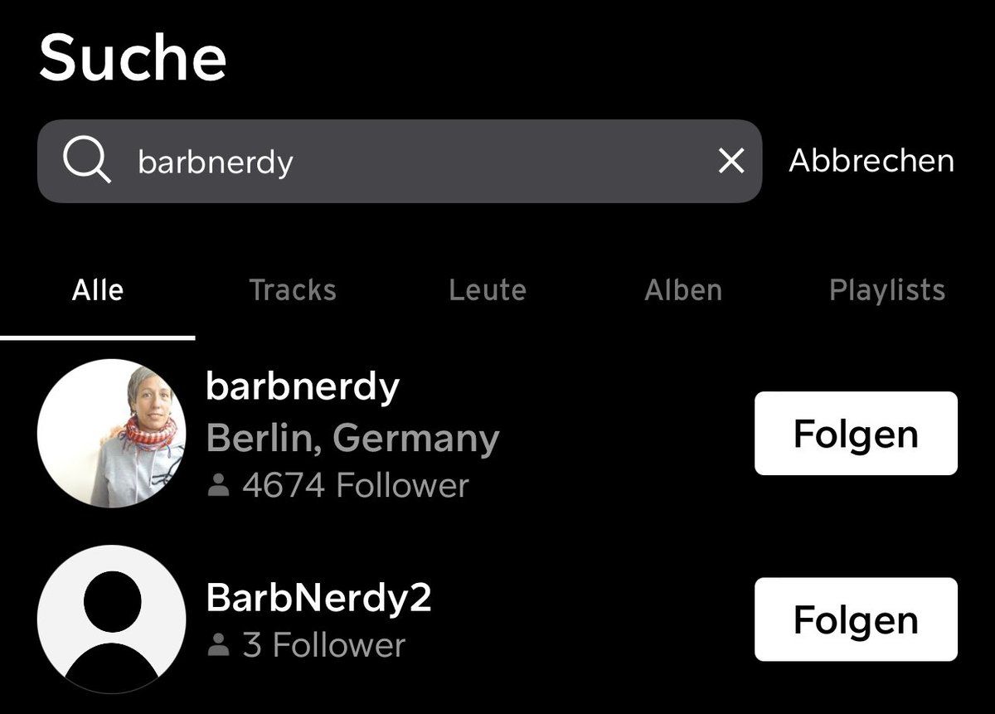Click the 3 Follower count
Image resolution: width=995 pixels, height=714 pixels.
coord(323,645)
